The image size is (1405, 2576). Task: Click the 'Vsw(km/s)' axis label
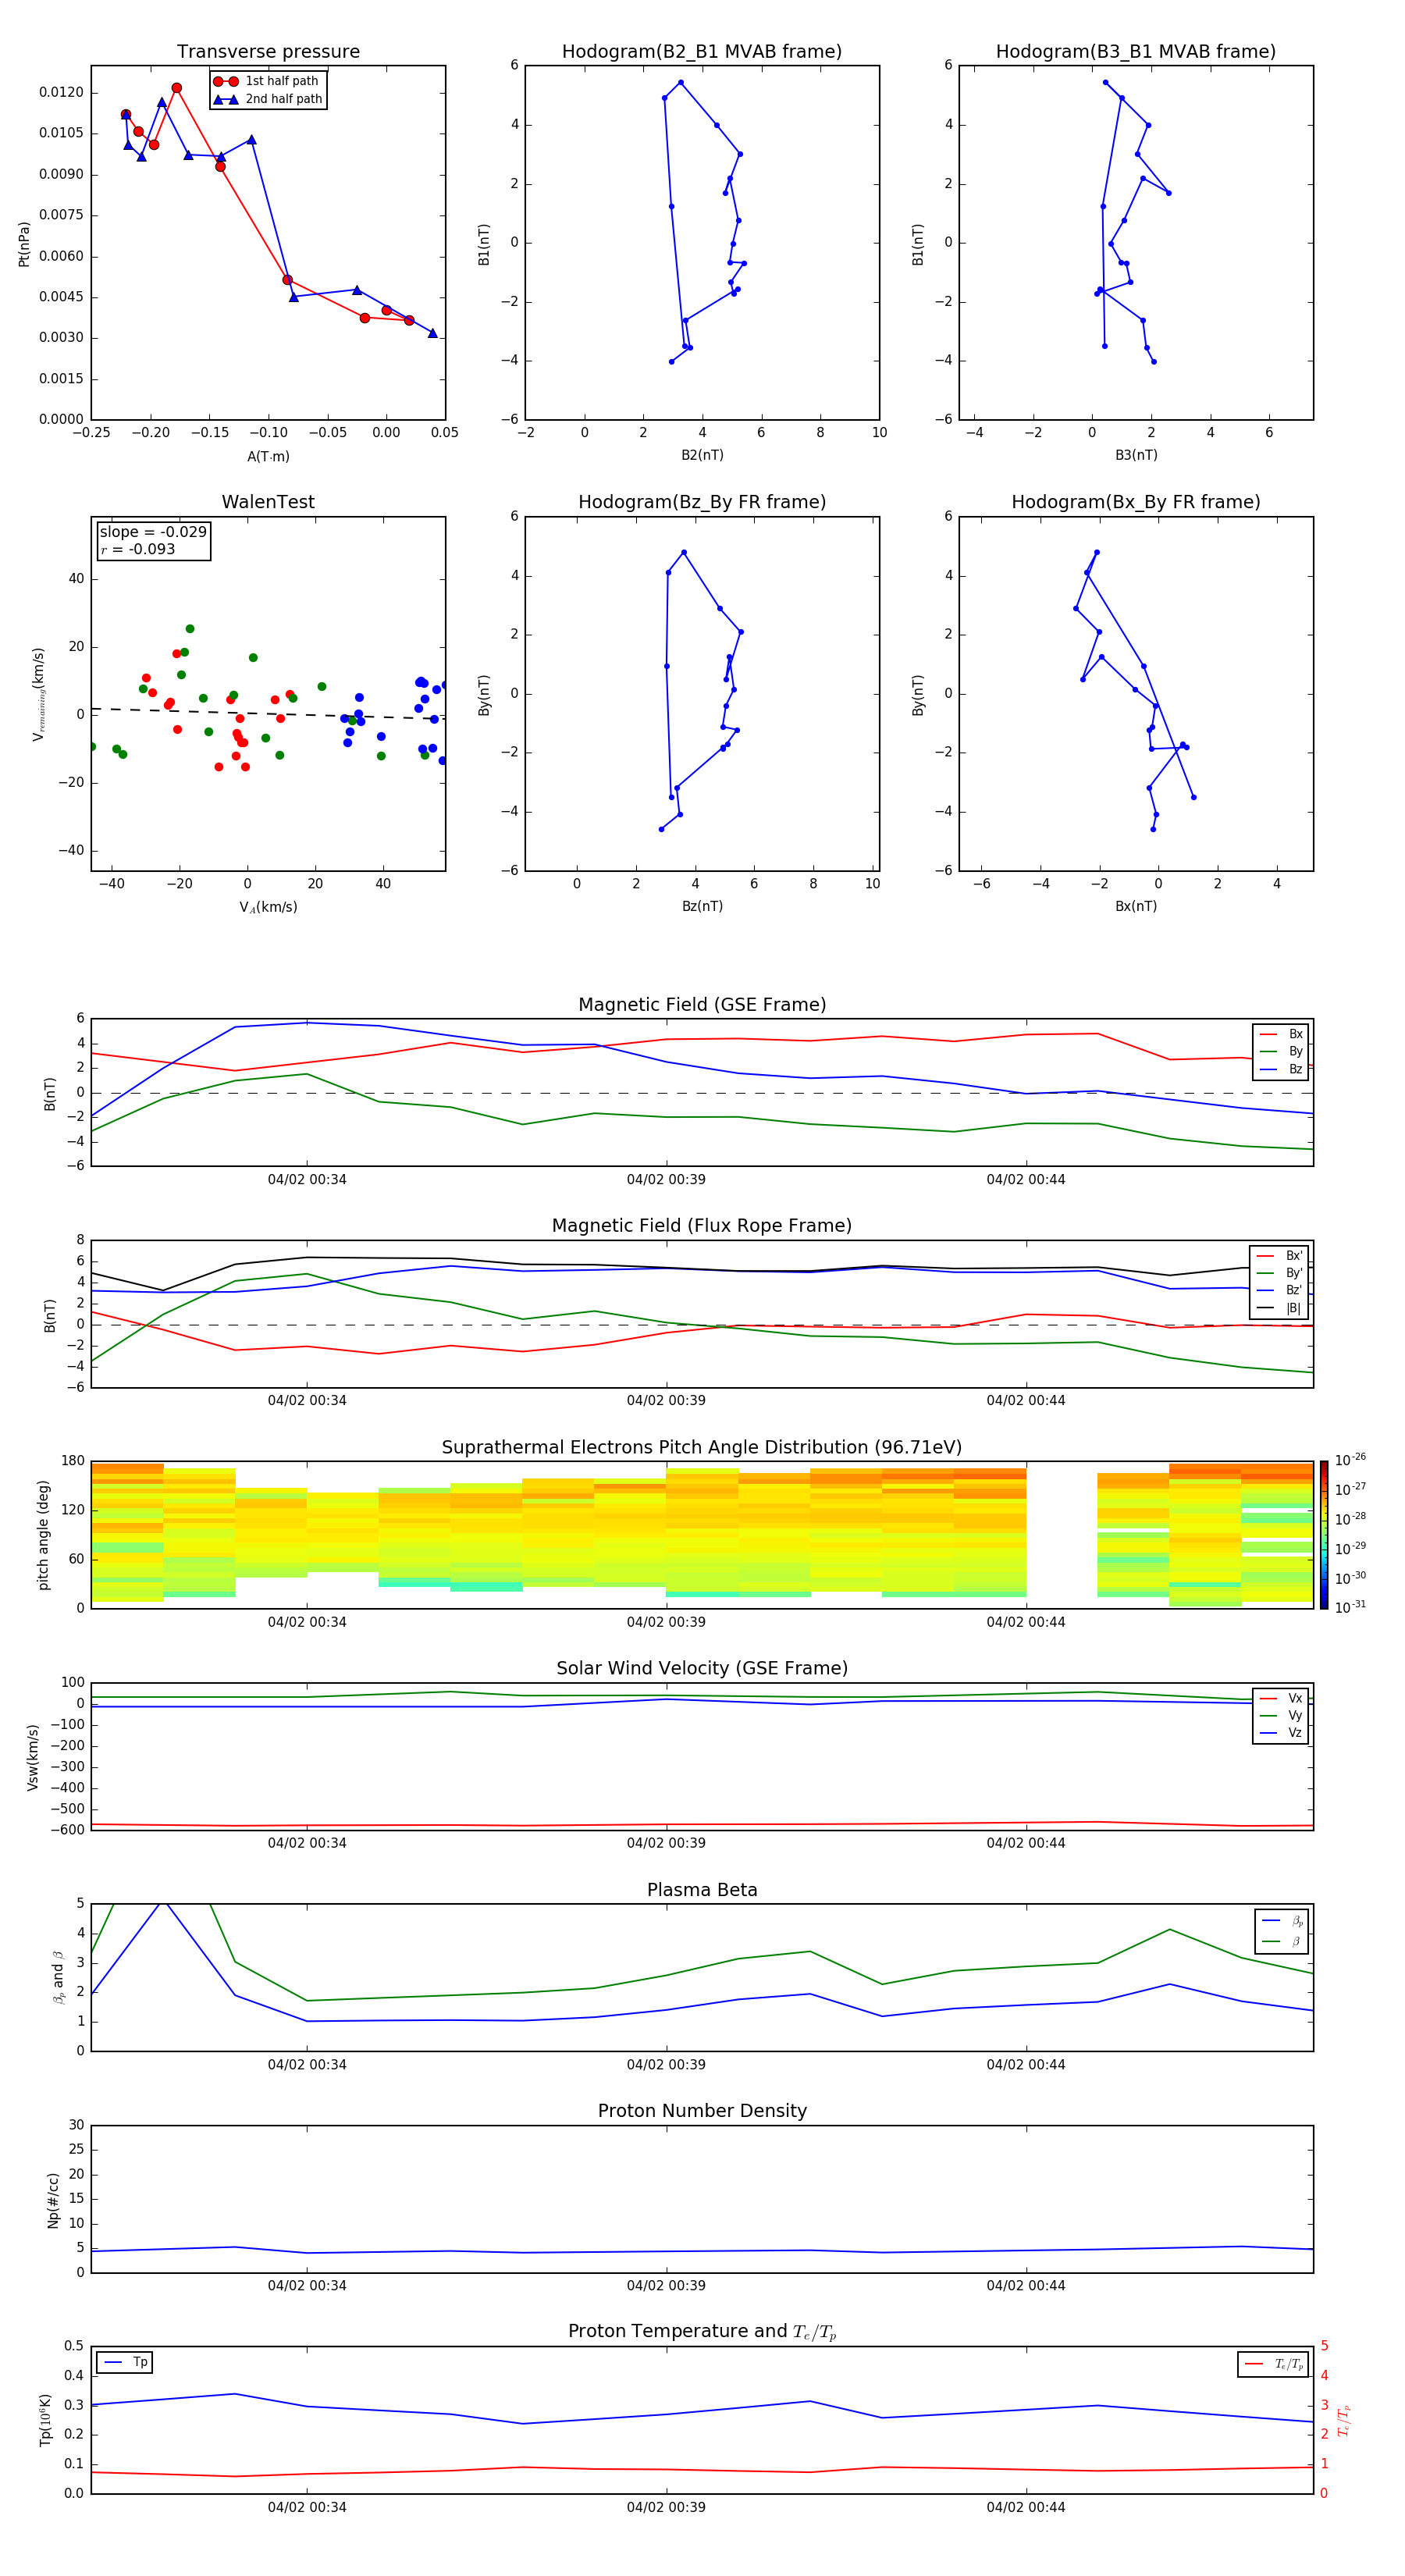[x=32, y=1756]
